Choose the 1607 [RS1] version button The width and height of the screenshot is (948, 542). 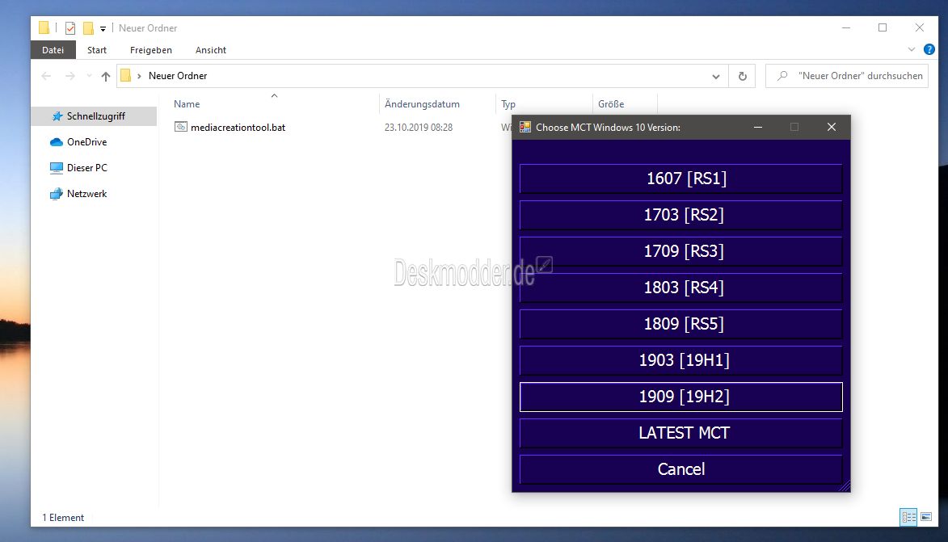click(680, 179)
